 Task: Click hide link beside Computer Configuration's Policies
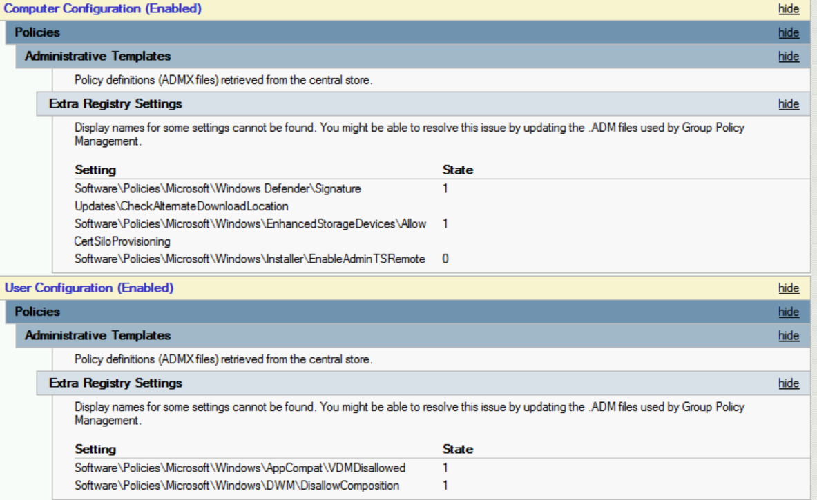tap(789, 32)
